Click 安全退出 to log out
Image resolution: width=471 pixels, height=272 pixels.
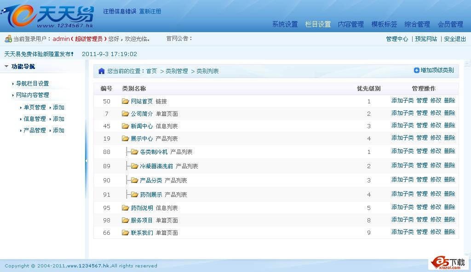coord(455,39)
